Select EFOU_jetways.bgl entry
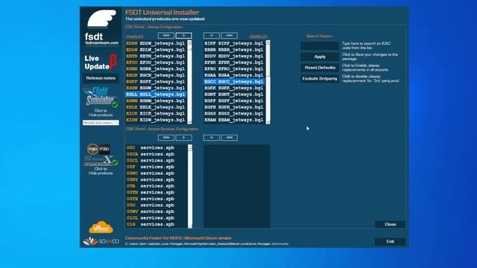This screenshot has width=477, height=268. click(156, 63)
